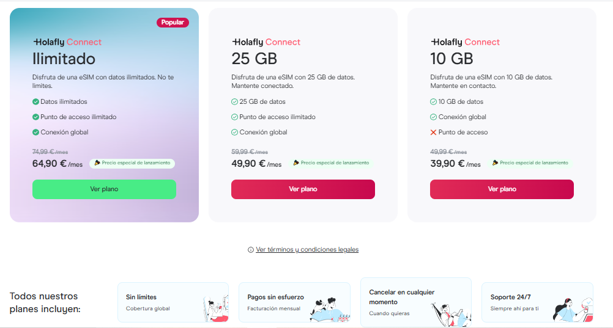Image resolution: width=613 pixels, height=328 pixels.
Task: Click the Holafly Connect logo on 25 GB card
Action: tap(266, 42)
